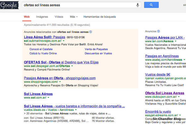The height and width of the screenshot is (125, 186).
Task: Click phone number 0810-122-0136
Action: [76, 37]
